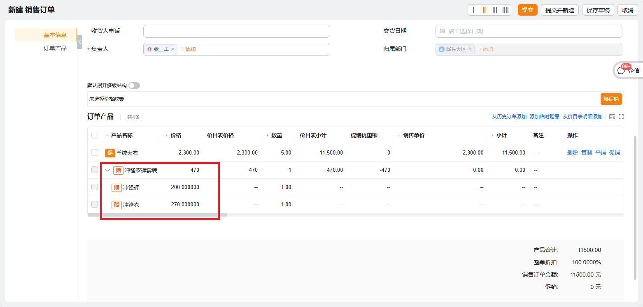
Task: Open table column settings icon
Action: (x=612, y=117)
